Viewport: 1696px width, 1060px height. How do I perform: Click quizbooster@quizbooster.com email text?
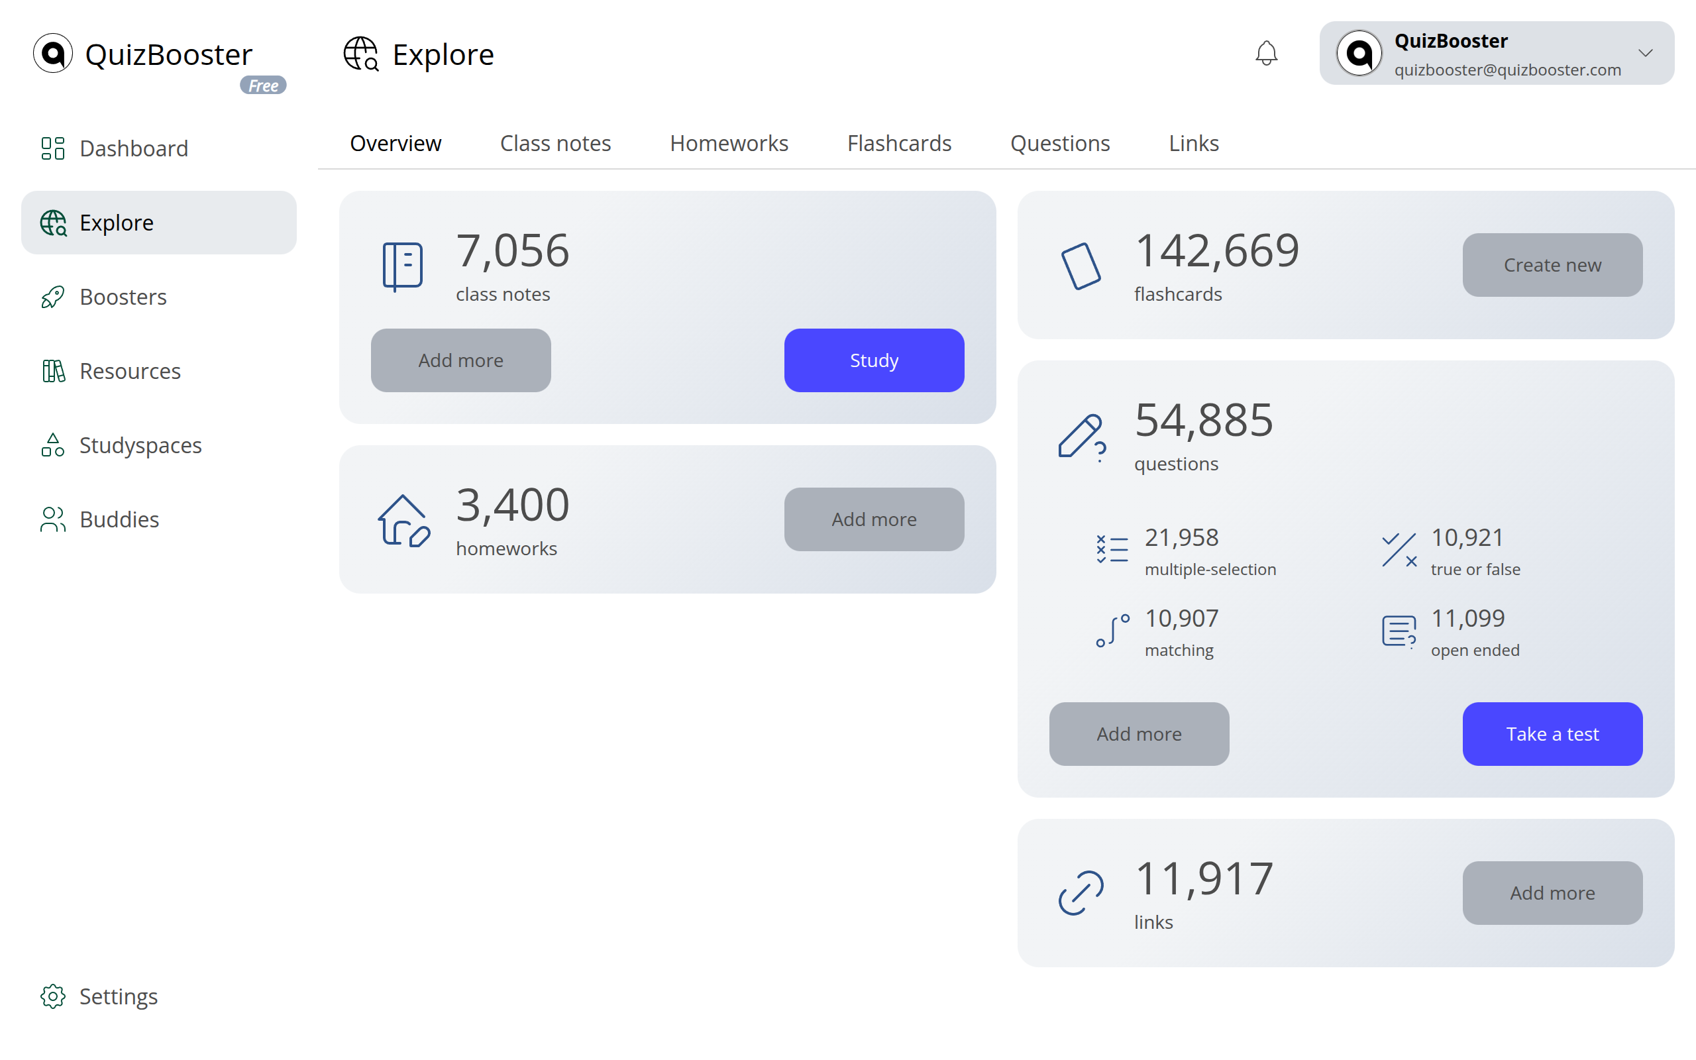tap(1507, 70)
